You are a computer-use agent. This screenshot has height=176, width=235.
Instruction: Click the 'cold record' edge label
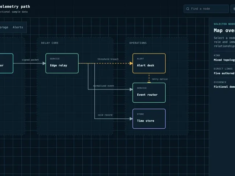point(105,115)
